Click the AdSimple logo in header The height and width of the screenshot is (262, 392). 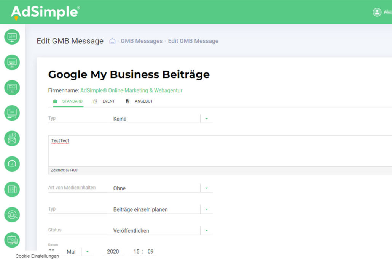click(45, 13)
